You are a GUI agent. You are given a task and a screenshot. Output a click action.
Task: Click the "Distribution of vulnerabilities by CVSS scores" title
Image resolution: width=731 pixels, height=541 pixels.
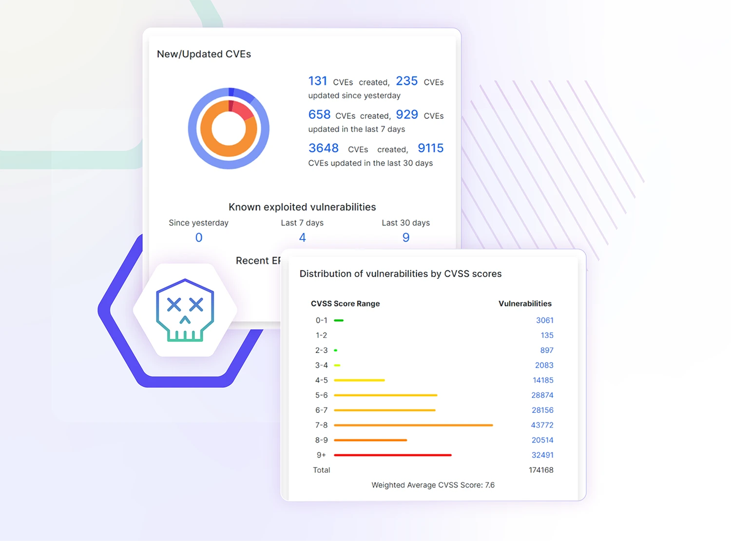click(x=401, y=274)
